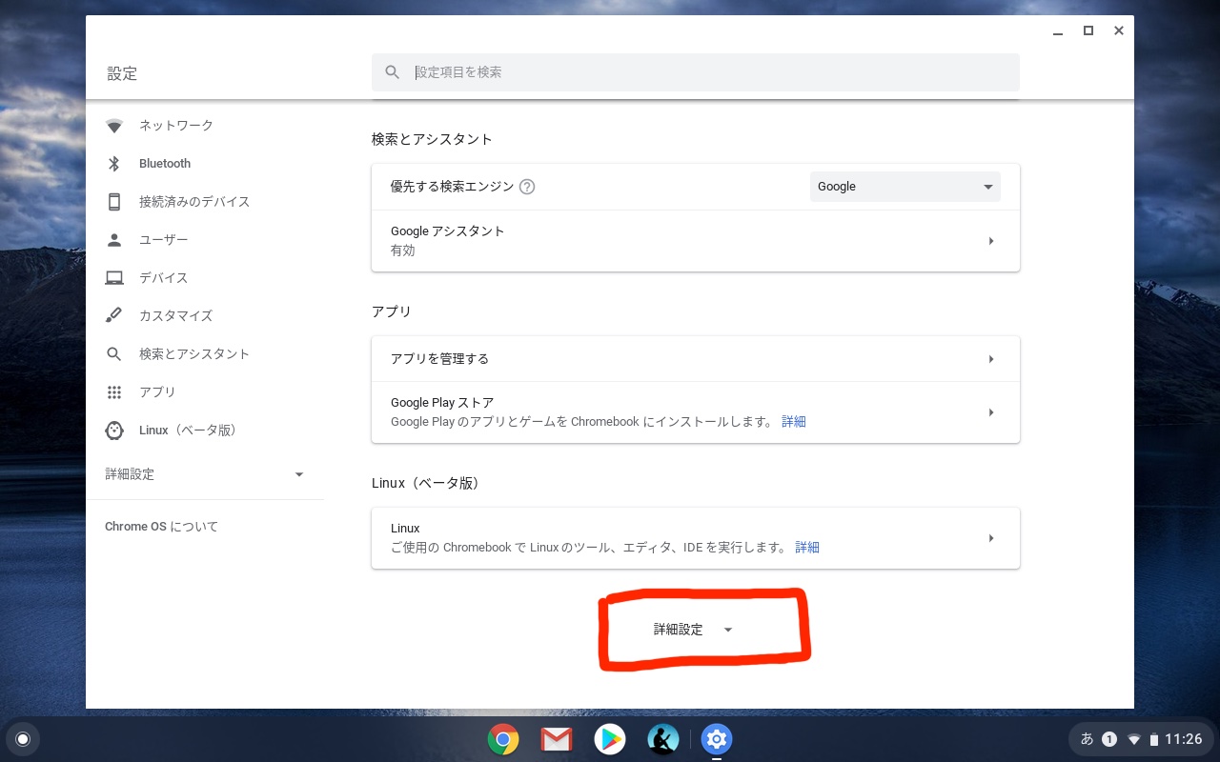
Task: Open Google アシスタント details via its arrow
Action: 991,240
